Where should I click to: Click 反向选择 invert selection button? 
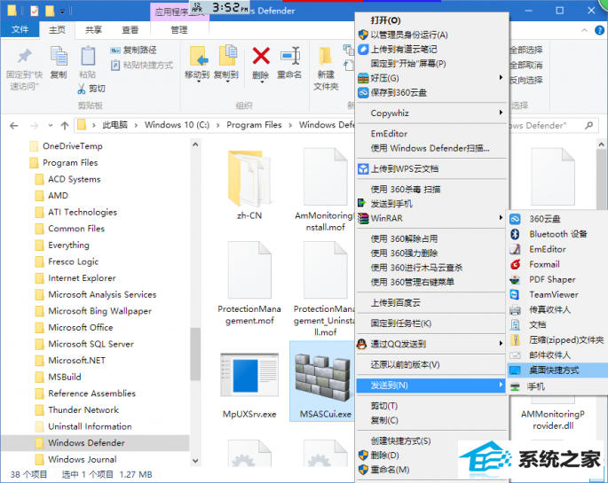click(525, 80)
